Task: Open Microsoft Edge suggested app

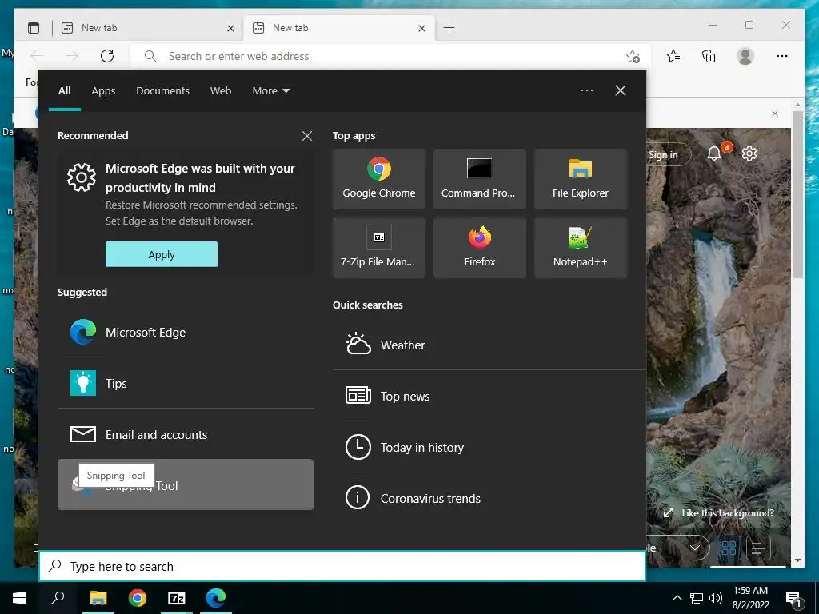Action: tap(186, 332)
